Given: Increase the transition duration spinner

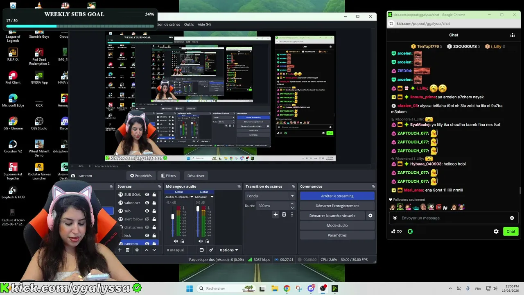Looking at the screenshot, I should coord(292,204).
